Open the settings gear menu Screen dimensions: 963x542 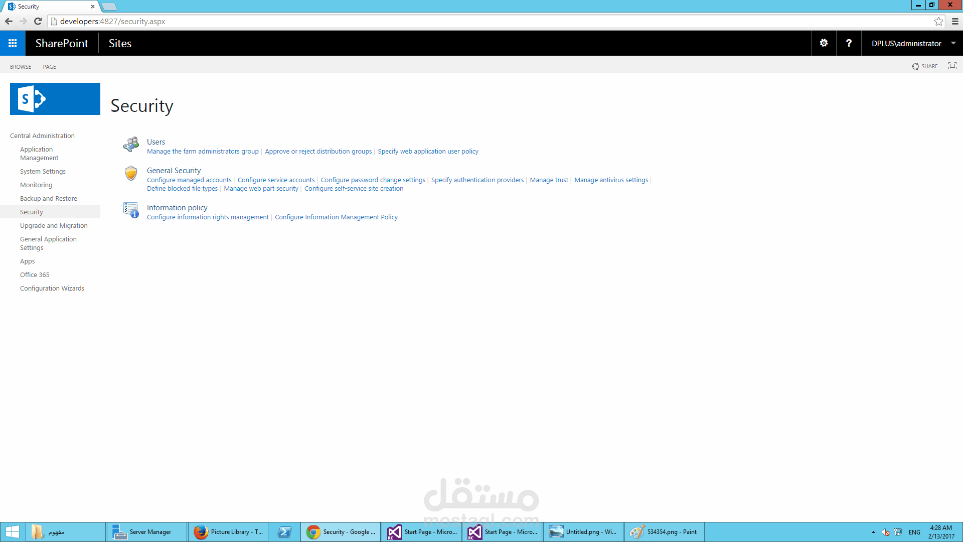point(824,43)
